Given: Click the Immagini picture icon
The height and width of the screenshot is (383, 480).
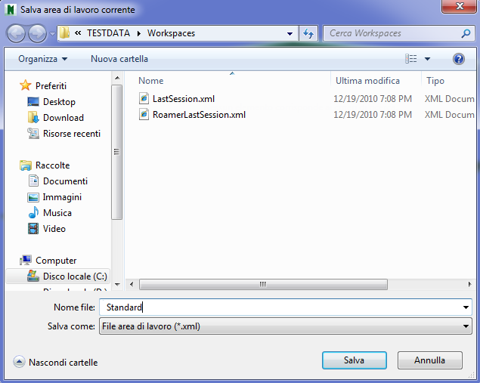Looking at the screenshot, I should [x=33, y=197].
